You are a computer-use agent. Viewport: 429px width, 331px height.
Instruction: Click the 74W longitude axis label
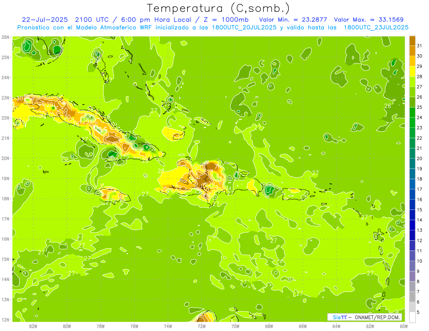click(168, 326)
